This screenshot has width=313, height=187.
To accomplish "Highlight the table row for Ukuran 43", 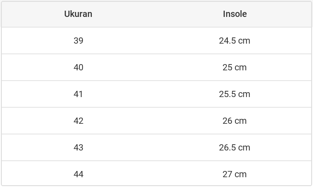I will point(156,147).
